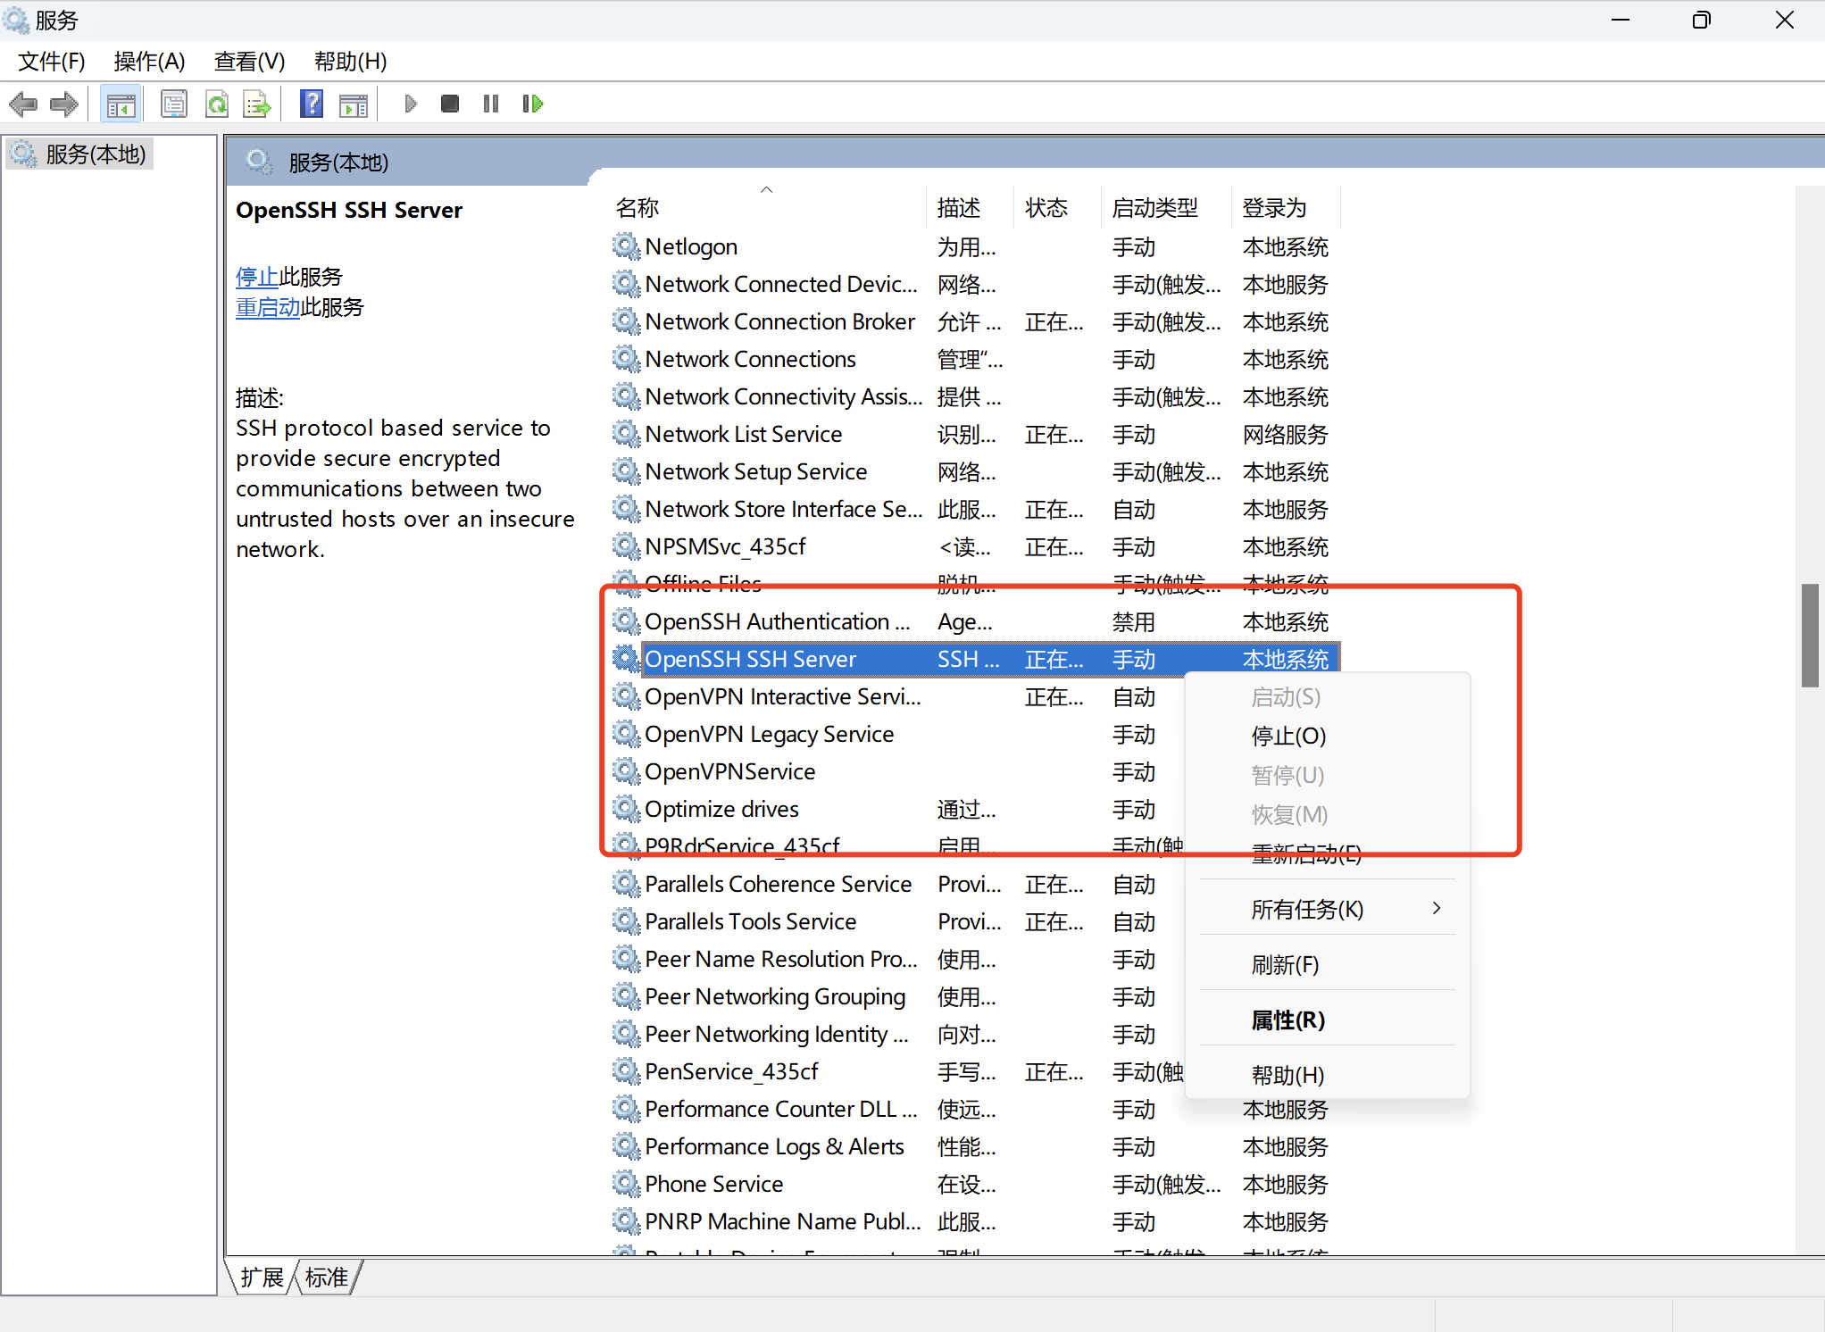Click the Properties toolbar icon

click(174, 104)
